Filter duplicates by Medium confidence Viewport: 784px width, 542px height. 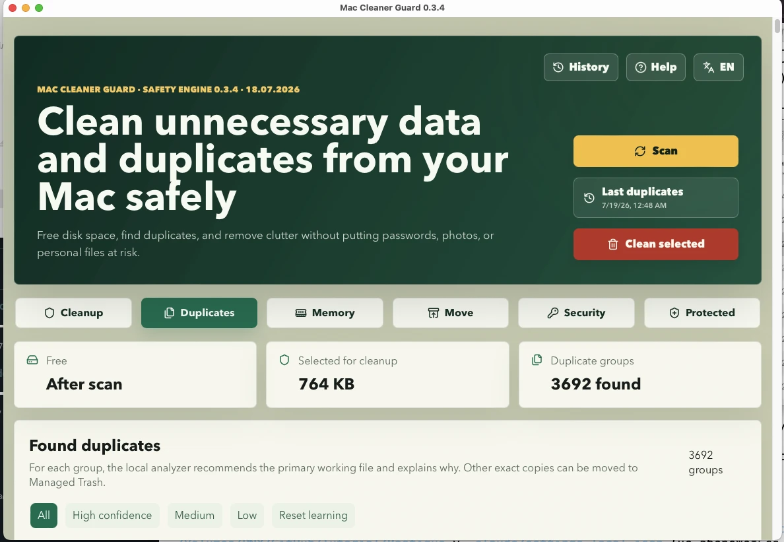195,516
